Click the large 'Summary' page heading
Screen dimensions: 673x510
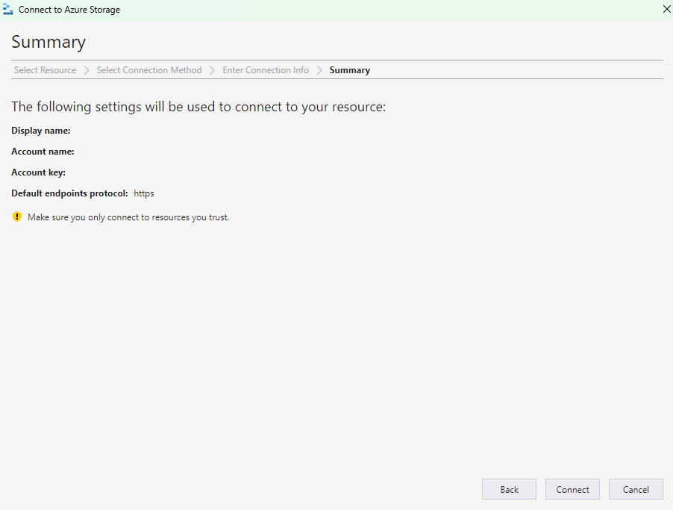point(48,42)
